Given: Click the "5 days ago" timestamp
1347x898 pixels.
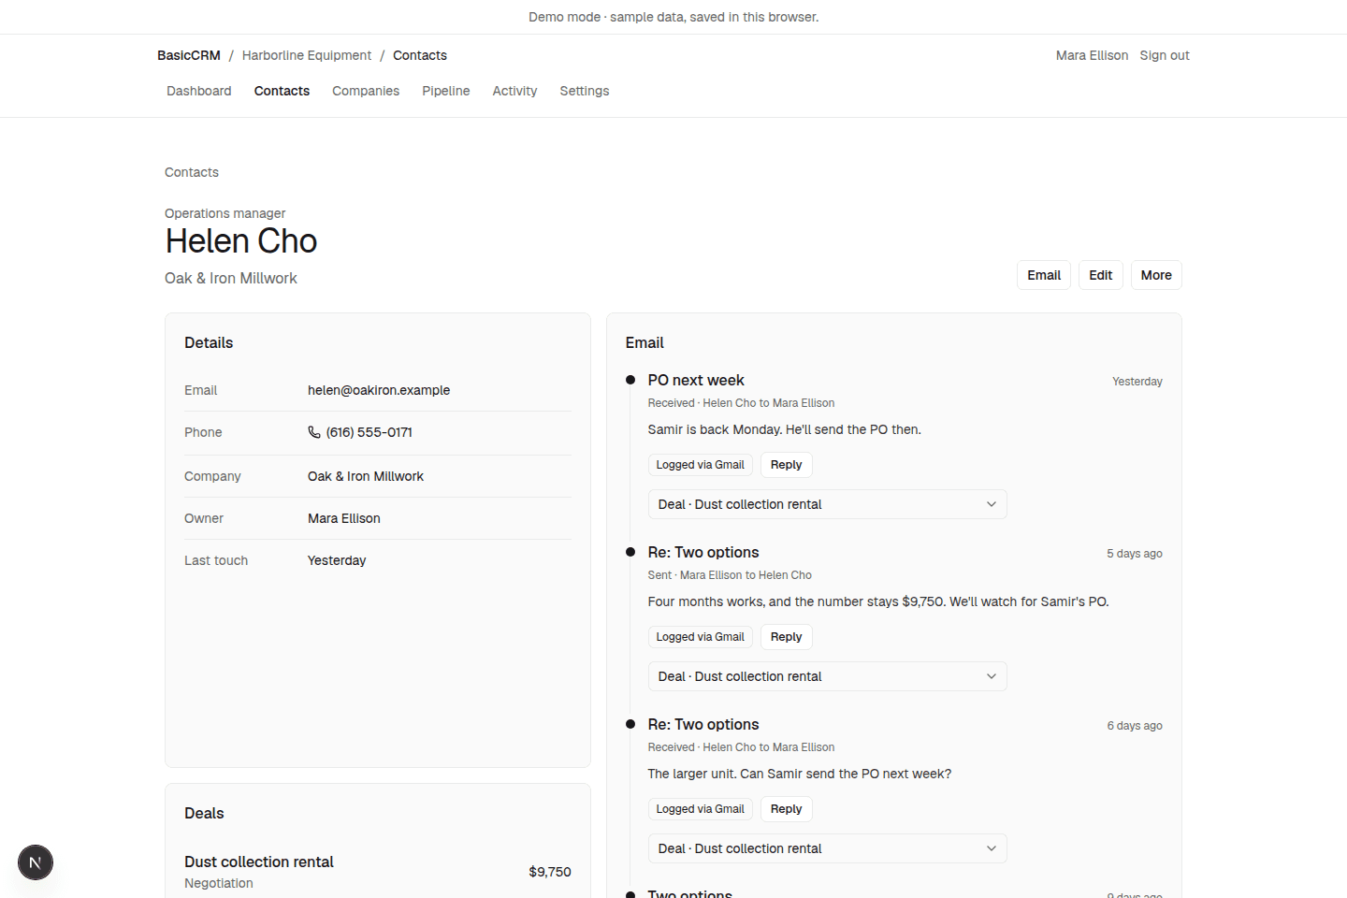Looking at the screenshot, I should pos(1135,554).
